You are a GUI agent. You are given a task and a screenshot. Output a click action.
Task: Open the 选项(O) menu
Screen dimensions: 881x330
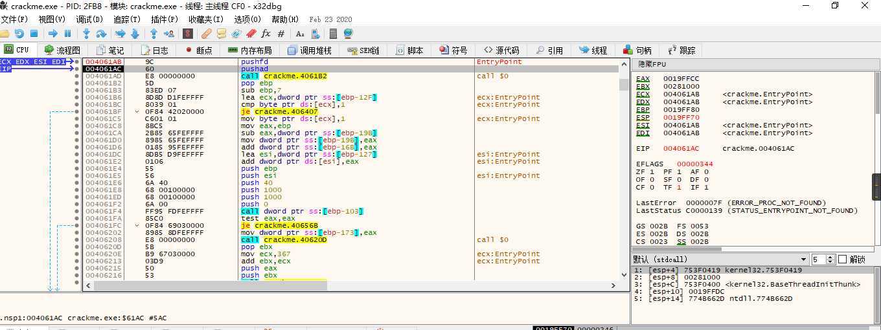coord(247,19)
